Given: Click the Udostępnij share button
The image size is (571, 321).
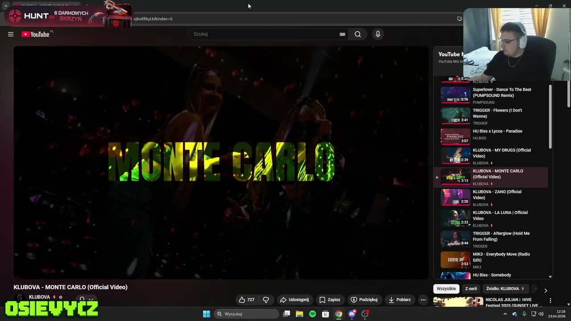Looking at the screenshot, I should (294, 300).
